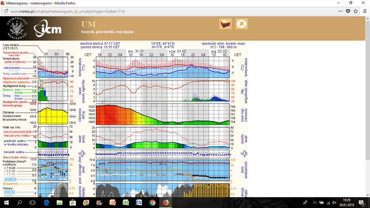Viewport: 370px width, 208px height.
Task: Open Windows search from the taskbar
Action: point(19,202)
